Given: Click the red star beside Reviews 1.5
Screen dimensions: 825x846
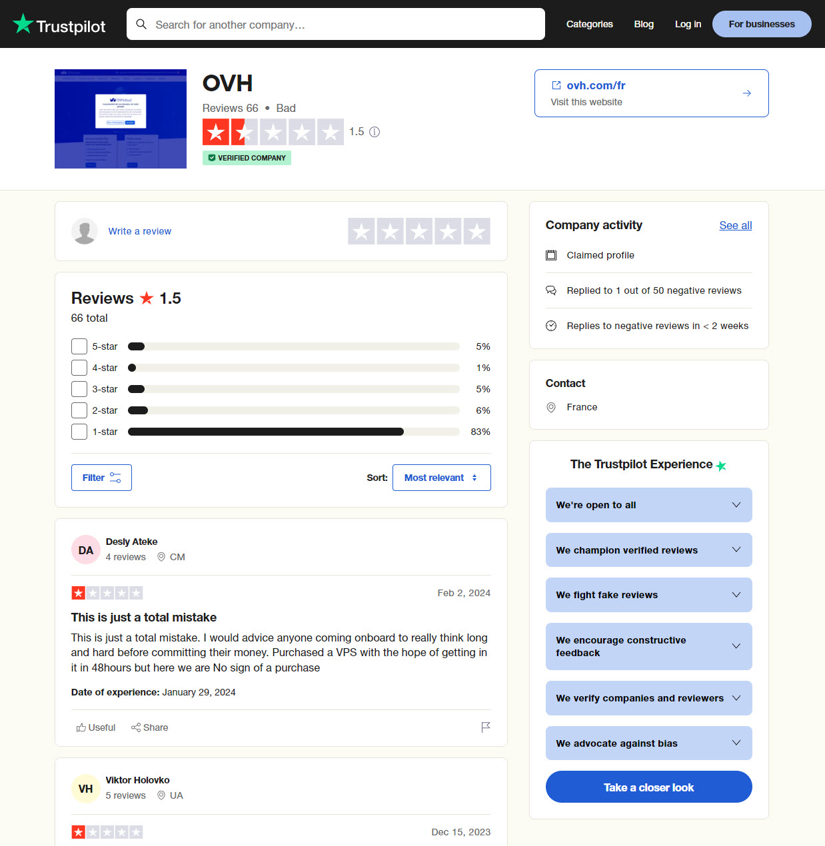Looking at the screenshot, I should tap(147, 298).
